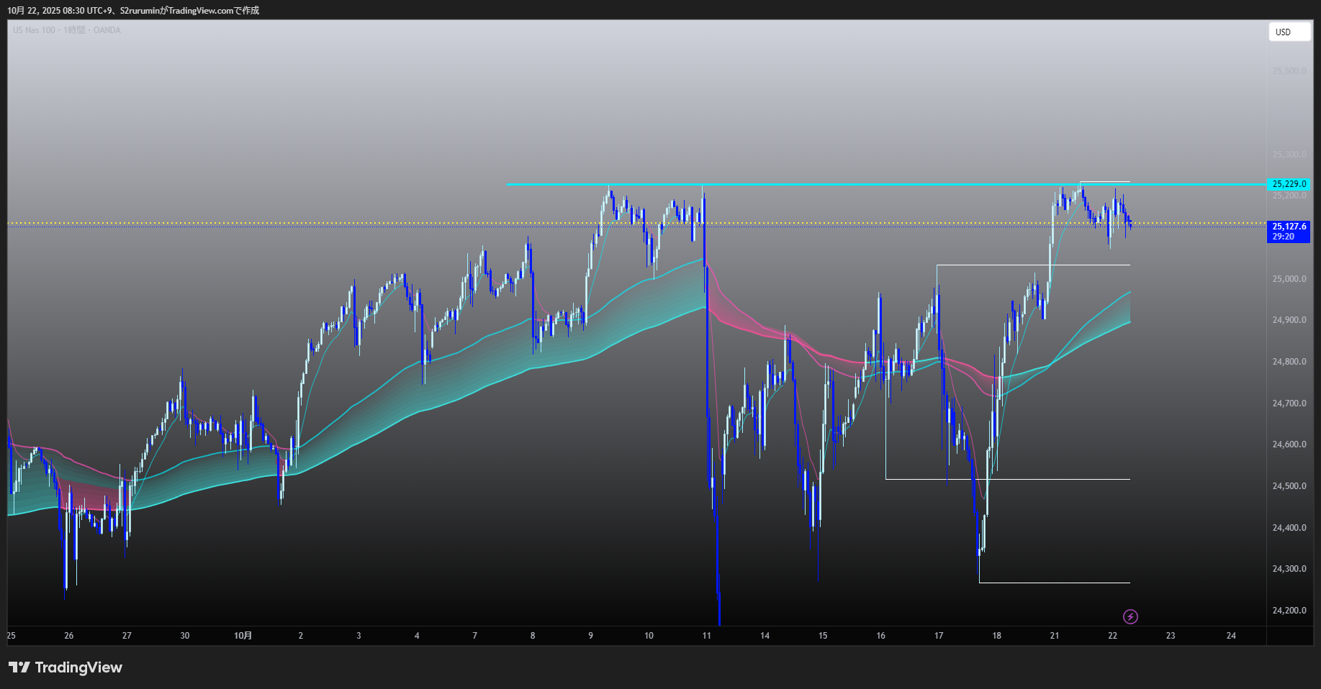Open the USD currency selector
The height and width of the screenshot is (689, 1321).
click(1289, 32)
